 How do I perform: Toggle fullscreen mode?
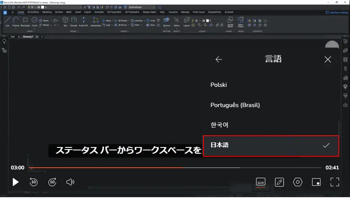coord(334,182)
